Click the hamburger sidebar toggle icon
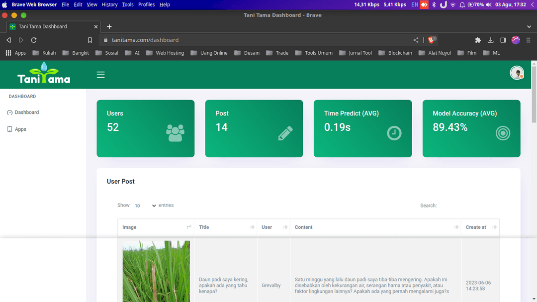The image size is (537, 302). tap(100, 75)
